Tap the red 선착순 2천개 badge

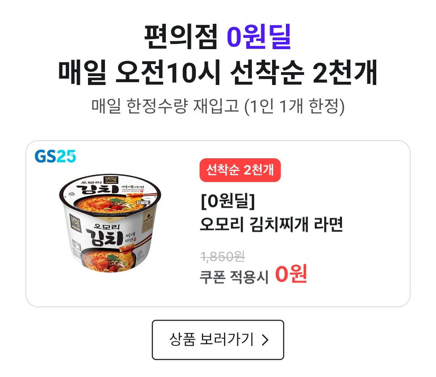click(x=240, y=170)
